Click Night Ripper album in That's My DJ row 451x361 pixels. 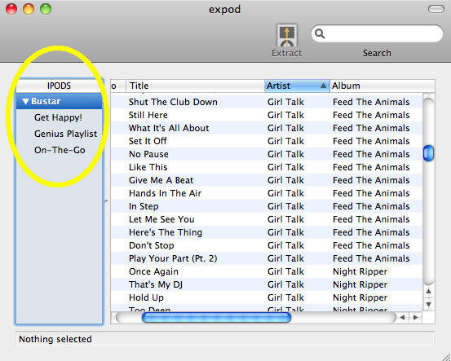[360, 285]
